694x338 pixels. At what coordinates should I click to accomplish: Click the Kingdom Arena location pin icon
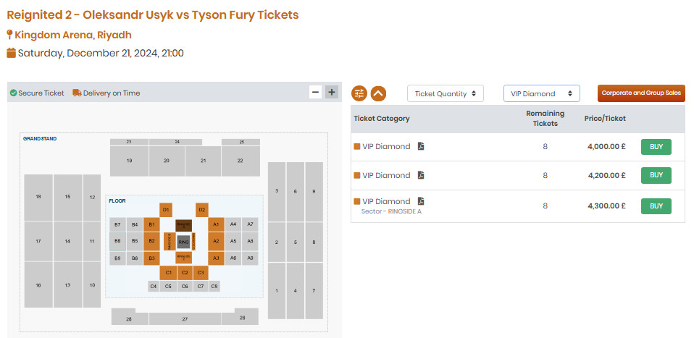pyautogui.click(x=10, y=35)
